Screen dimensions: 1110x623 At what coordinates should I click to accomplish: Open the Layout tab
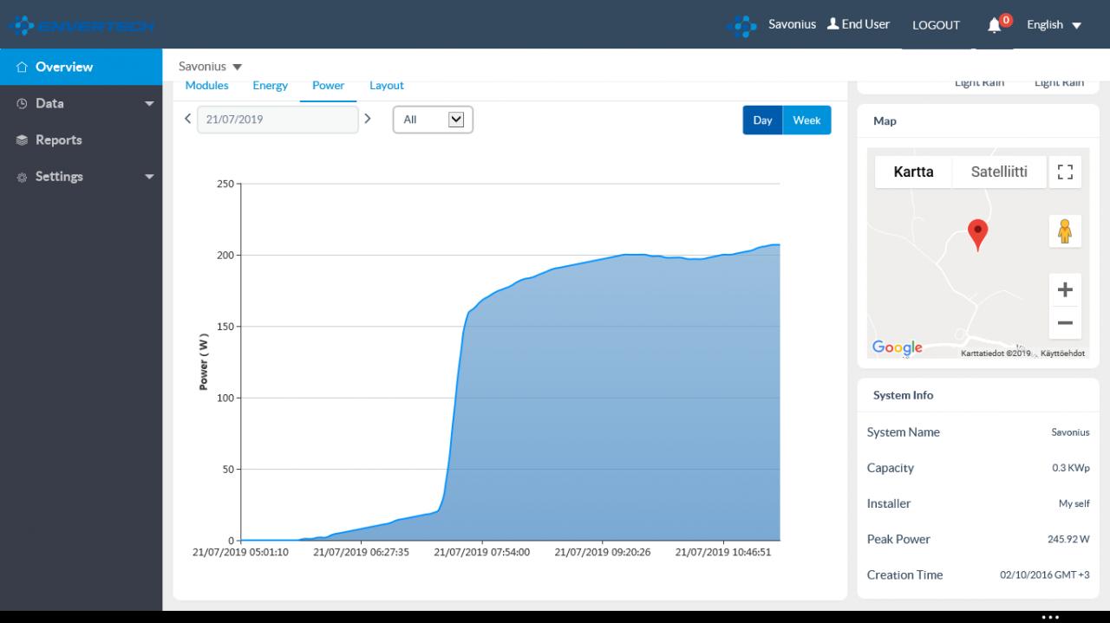coord(387,85)
